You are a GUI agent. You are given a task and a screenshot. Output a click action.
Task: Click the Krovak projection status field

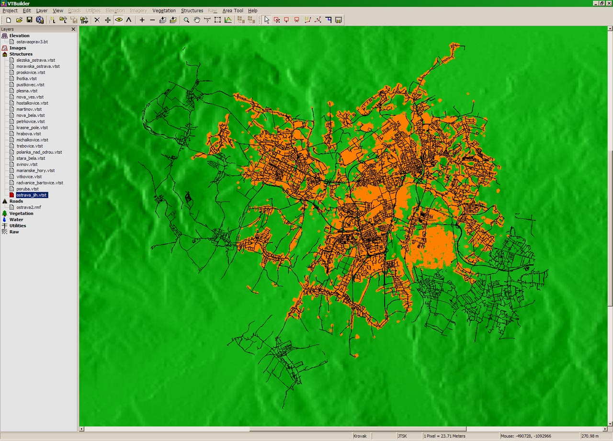point(362,436)
